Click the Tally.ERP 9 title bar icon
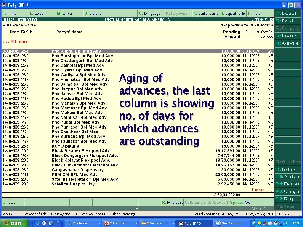 point(4,5)
